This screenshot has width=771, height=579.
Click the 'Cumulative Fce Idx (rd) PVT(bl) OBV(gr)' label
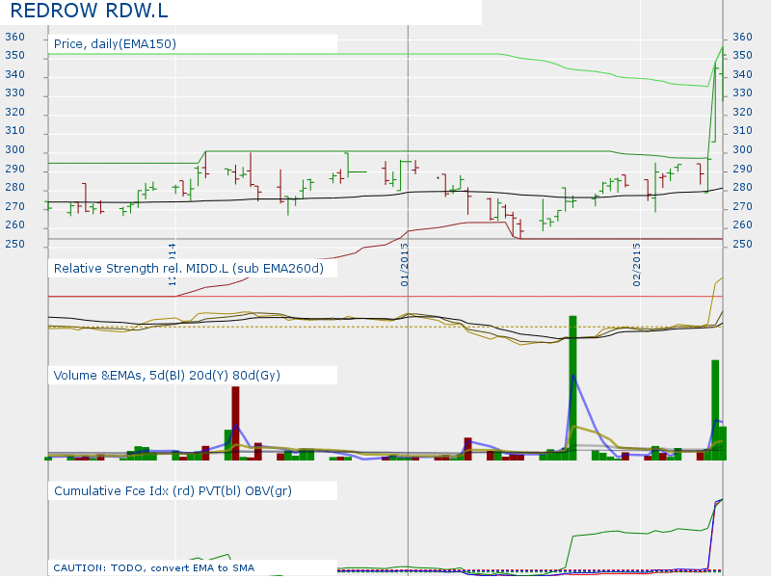173,491
